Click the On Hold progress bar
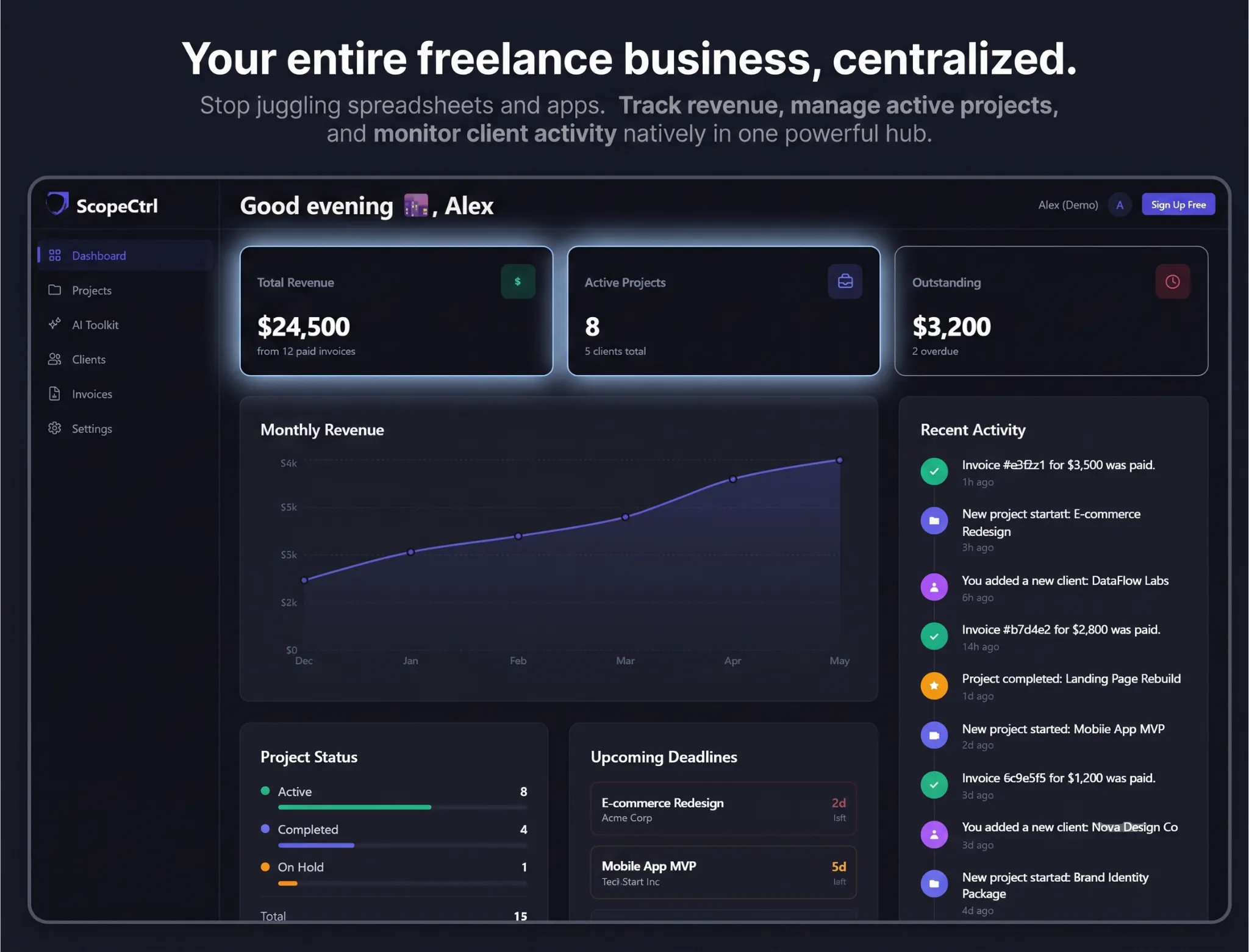Image resolution: width=1249 pixels, height=952 pixels. [x=403, y=883]
